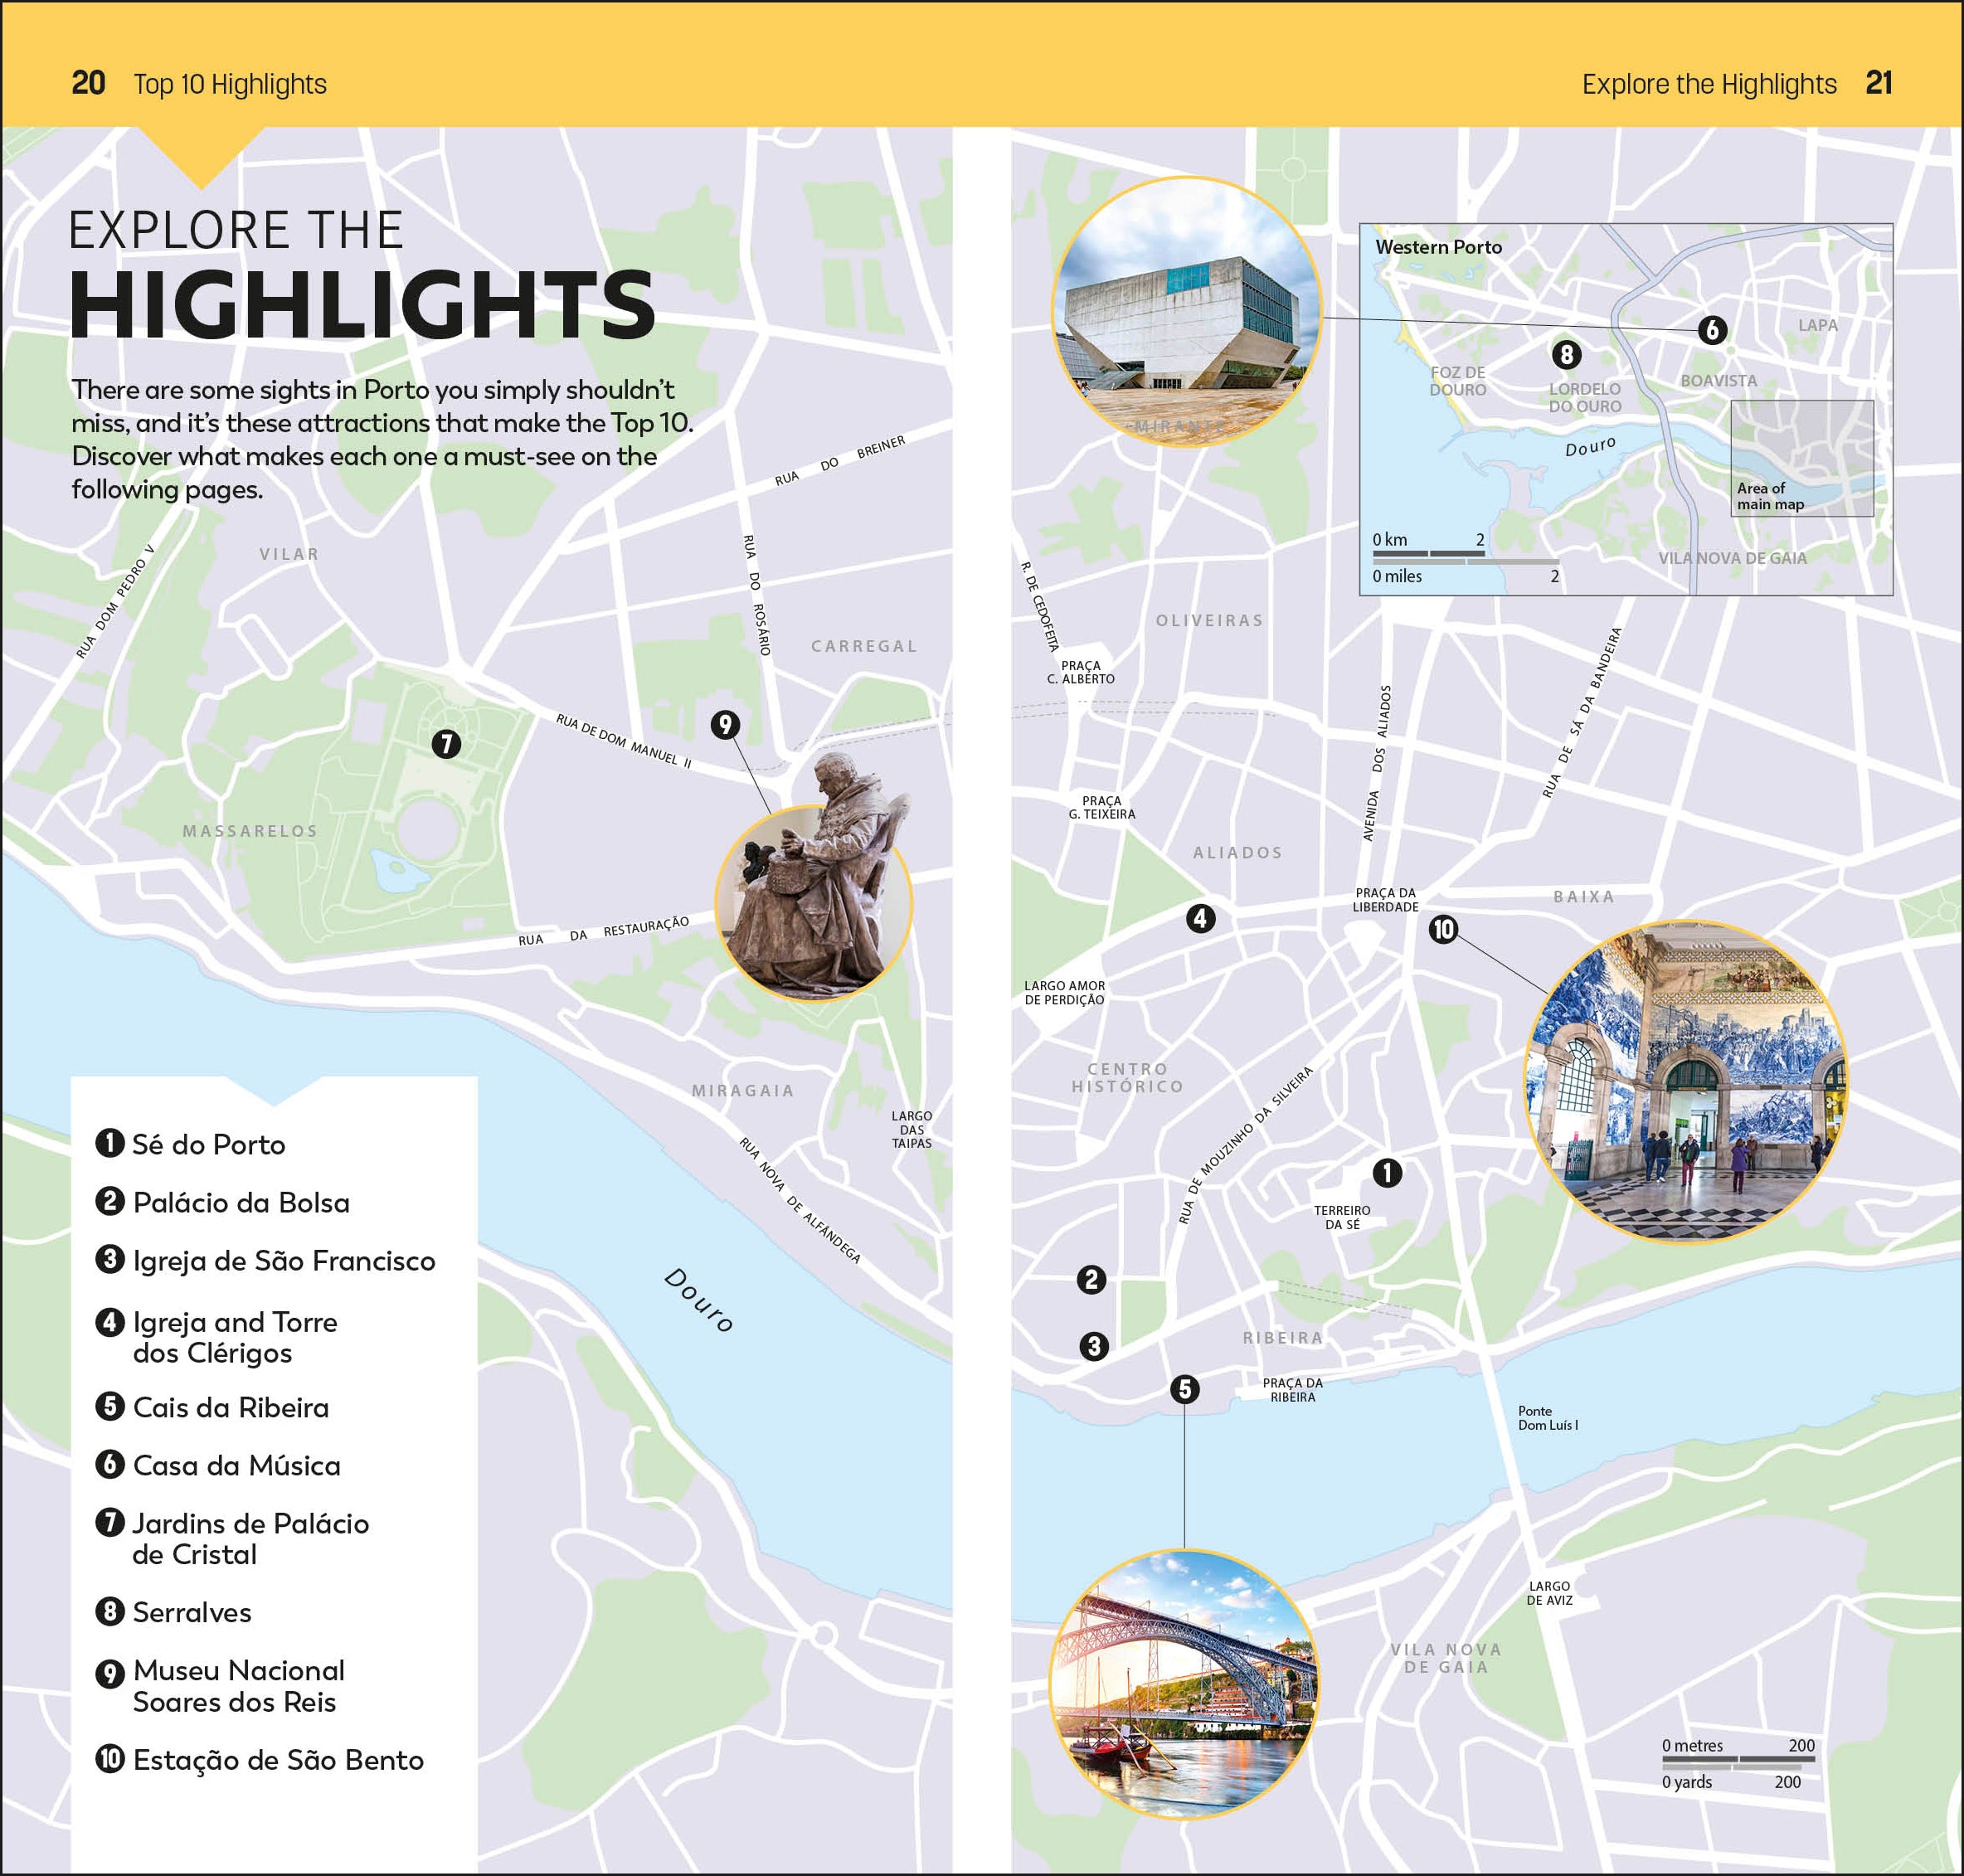Screen dimensions: 1964x1876
Task: Click marker 8 in the Western Porto inset
Action: (x=1566, y=354)
